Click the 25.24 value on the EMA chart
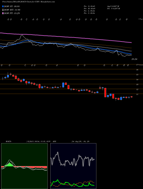Screen dimensions: 143x189 134,59
